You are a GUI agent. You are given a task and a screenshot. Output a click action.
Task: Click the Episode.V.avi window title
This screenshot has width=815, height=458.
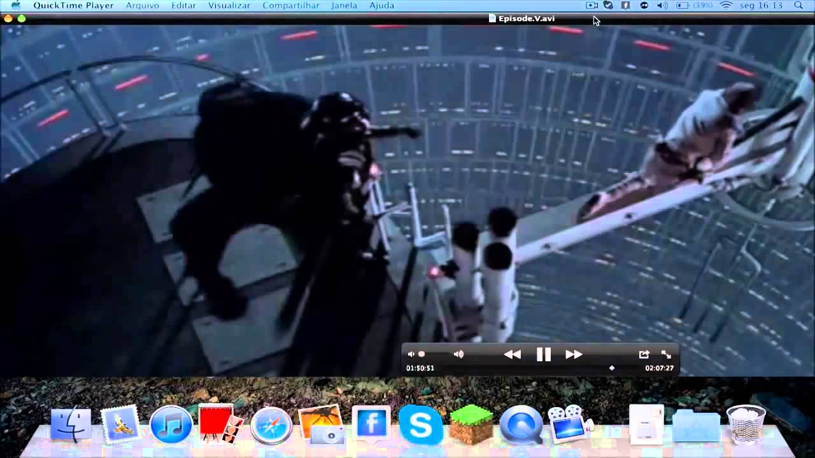[x=521, y=18]
